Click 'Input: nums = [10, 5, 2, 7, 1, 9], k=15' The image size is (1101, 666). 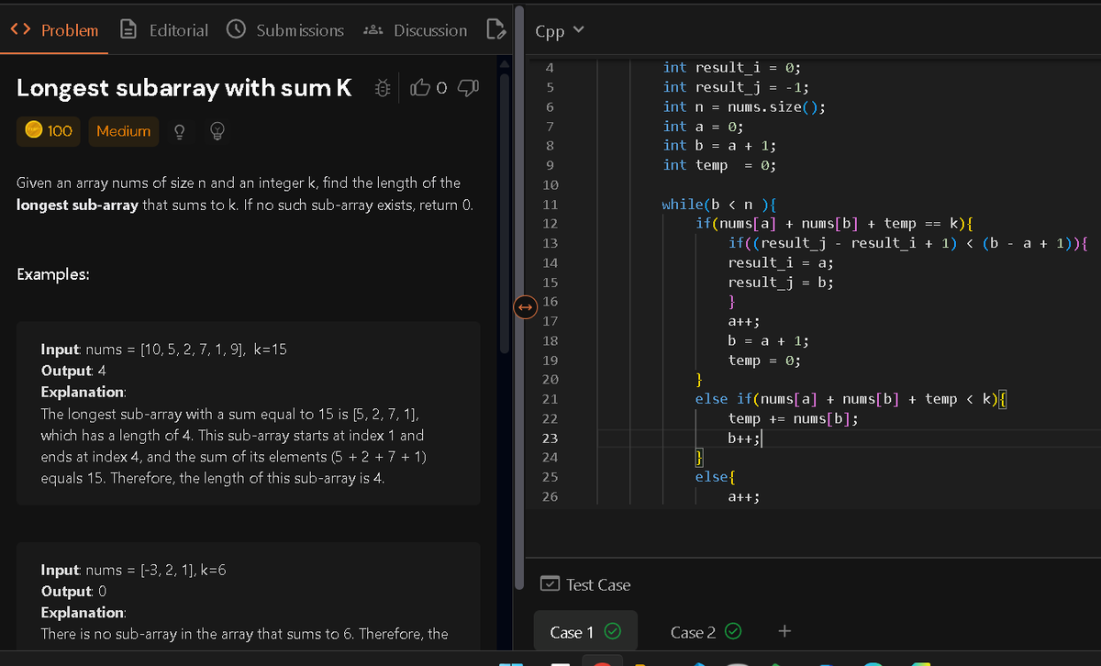pyautogui.click(x=165, y=350)
